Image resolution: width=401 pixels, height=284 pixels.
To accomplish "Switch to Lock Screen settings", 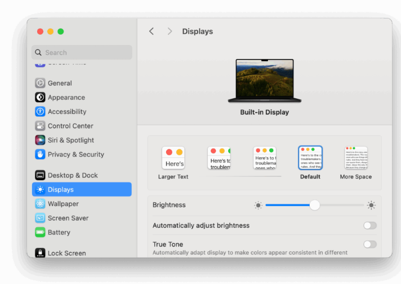I will [x=66, y=253].
